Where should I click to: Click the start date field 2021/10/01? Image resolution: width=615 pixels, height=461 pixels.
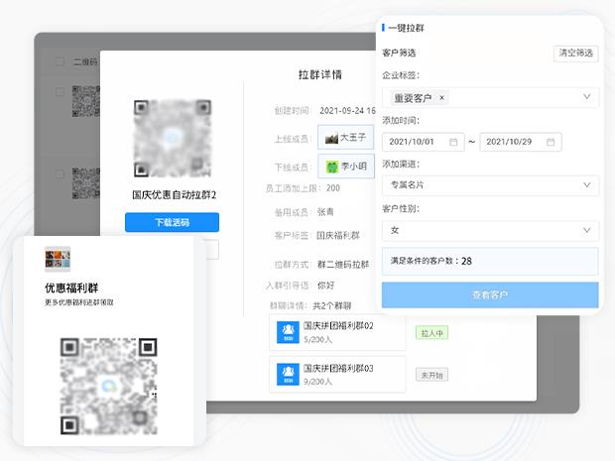point(424,142)
